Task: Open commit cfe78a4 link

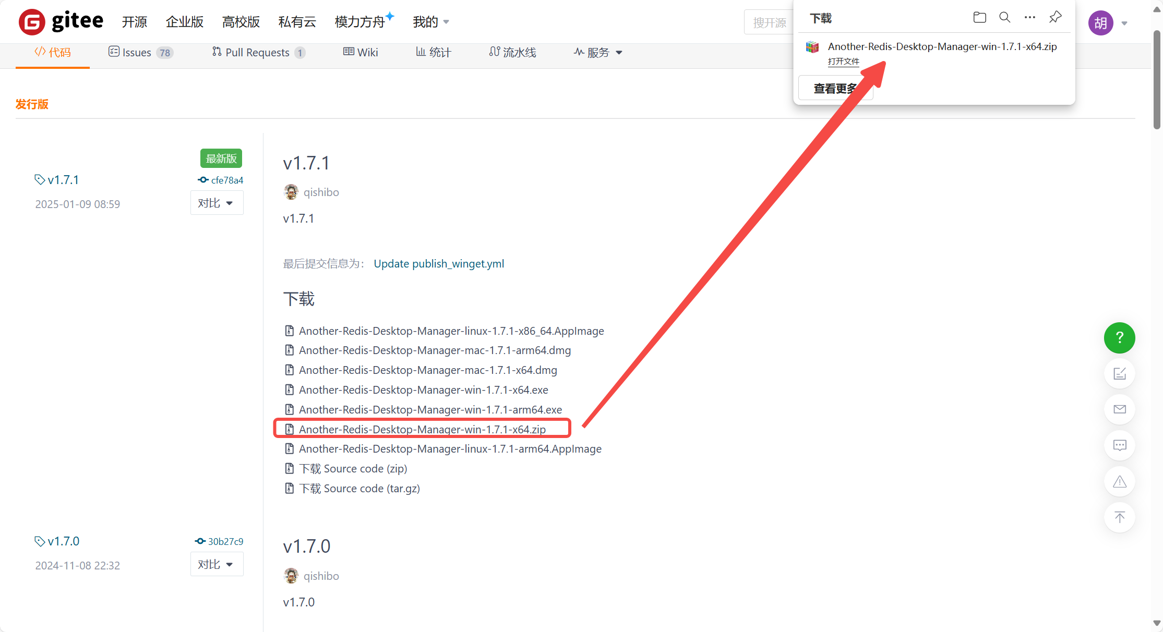Action: (227, 180)
